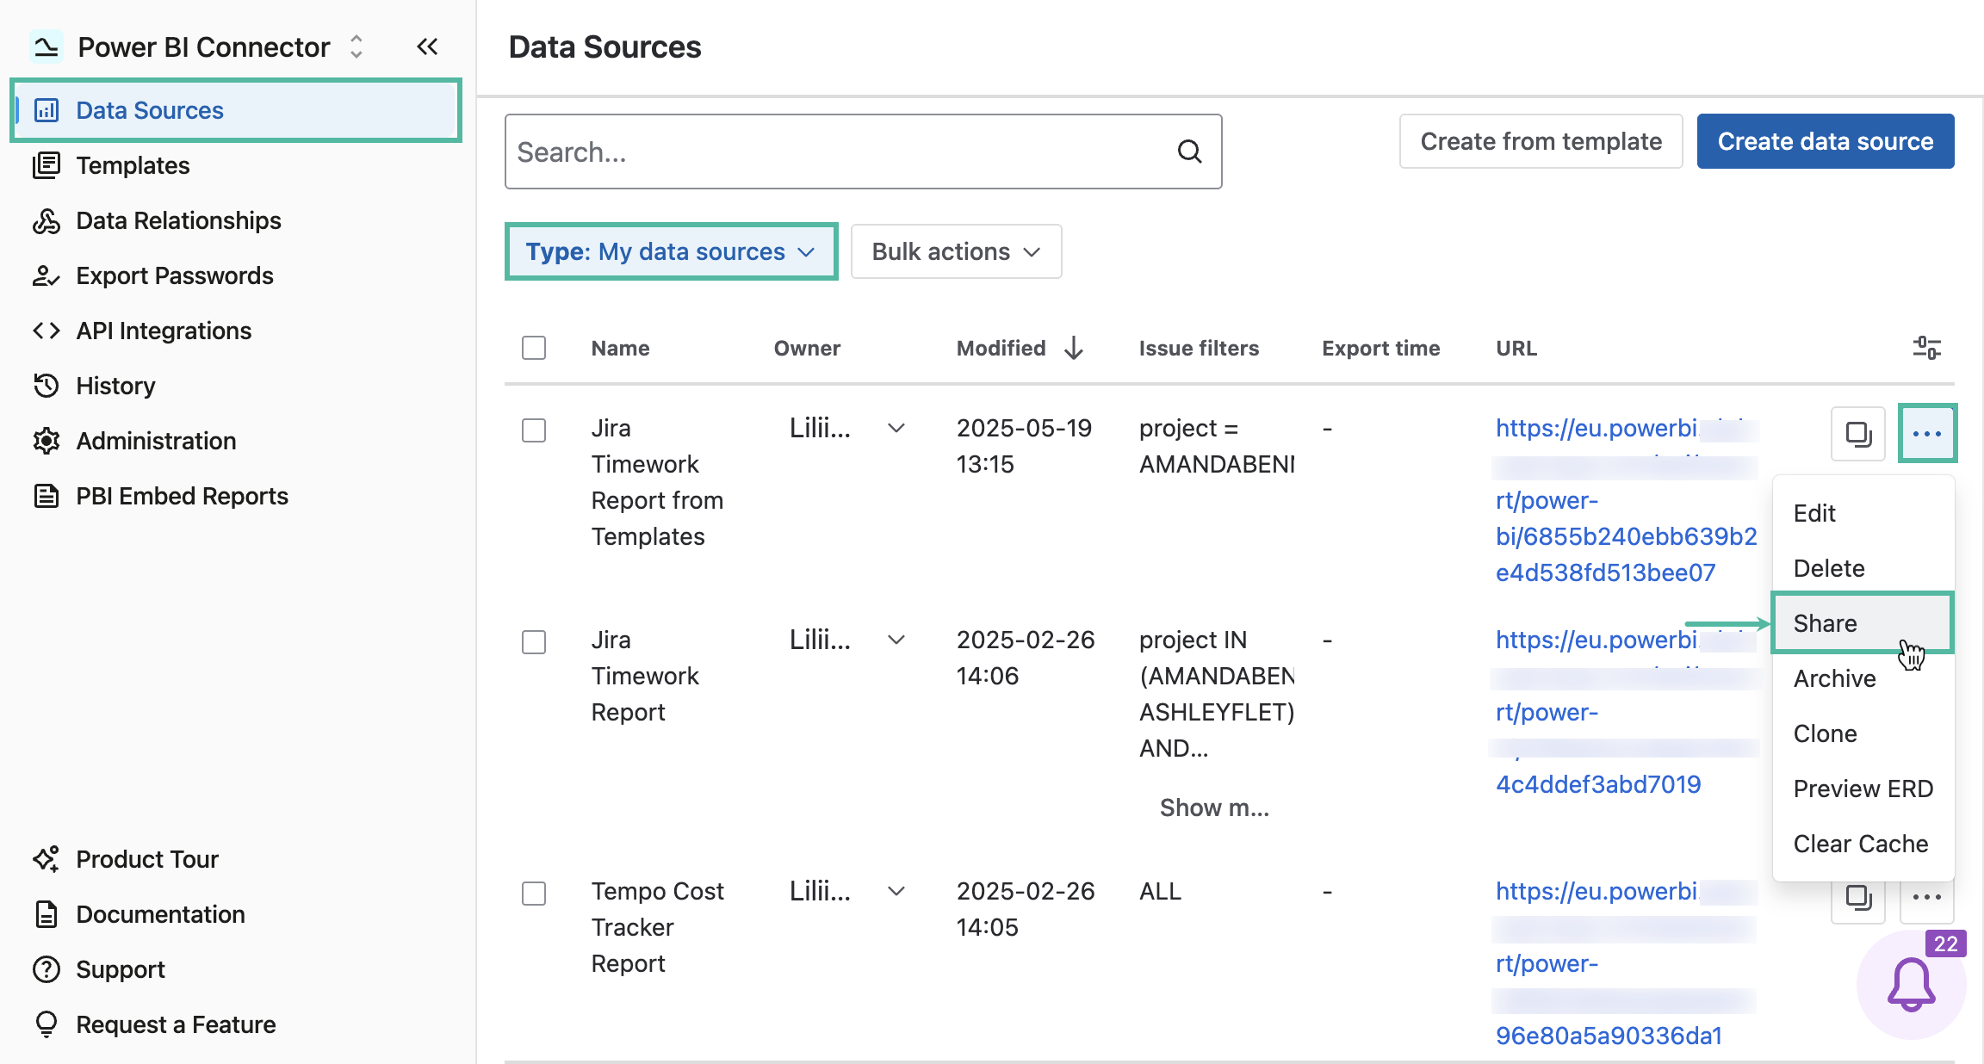
Task: Open the Type: My data sources filter
Action: (671, 251)
